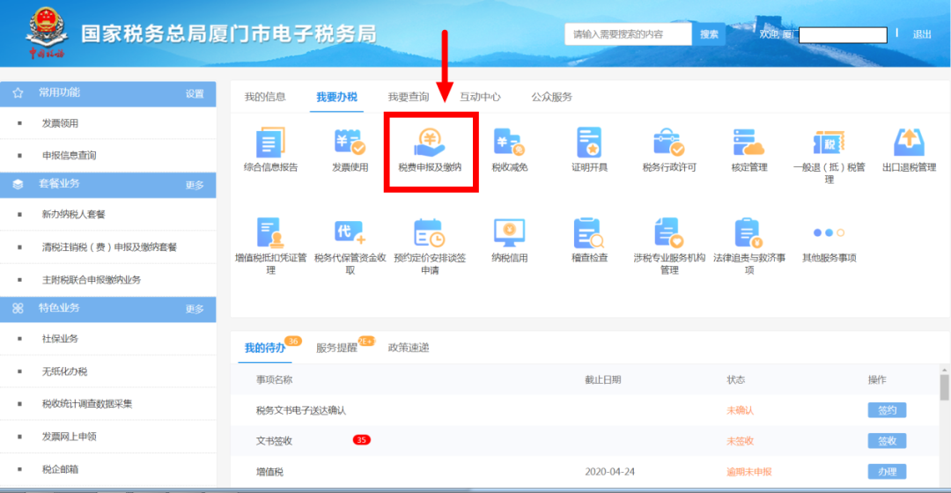
Task: Click 签约 button for 税务文书电子送达确认
Action: 887,410
